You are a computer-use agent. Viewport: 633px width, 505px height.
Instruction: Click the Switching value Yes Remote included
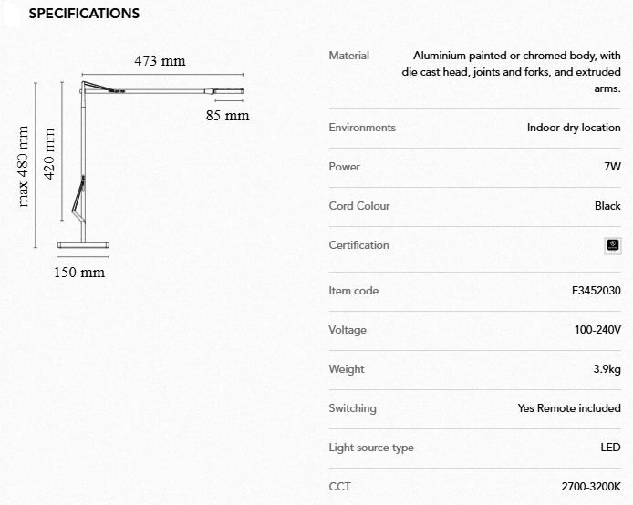pyautogui.click(x=569, y=408)
